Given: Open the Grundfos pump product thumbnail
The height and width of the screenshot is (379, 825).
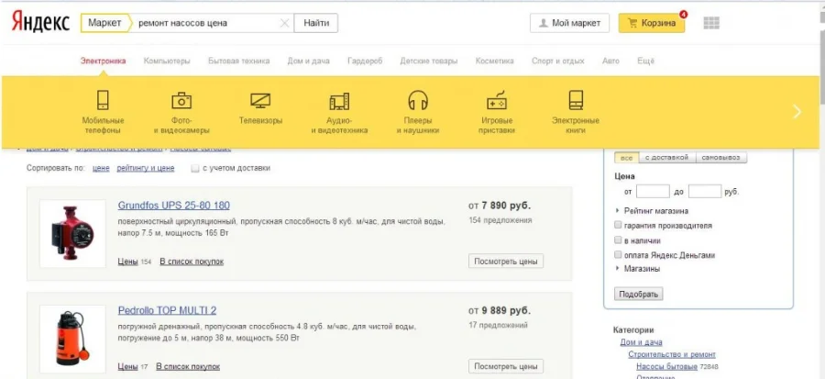Looking at the screenshot, I should [x=72, y=233].
